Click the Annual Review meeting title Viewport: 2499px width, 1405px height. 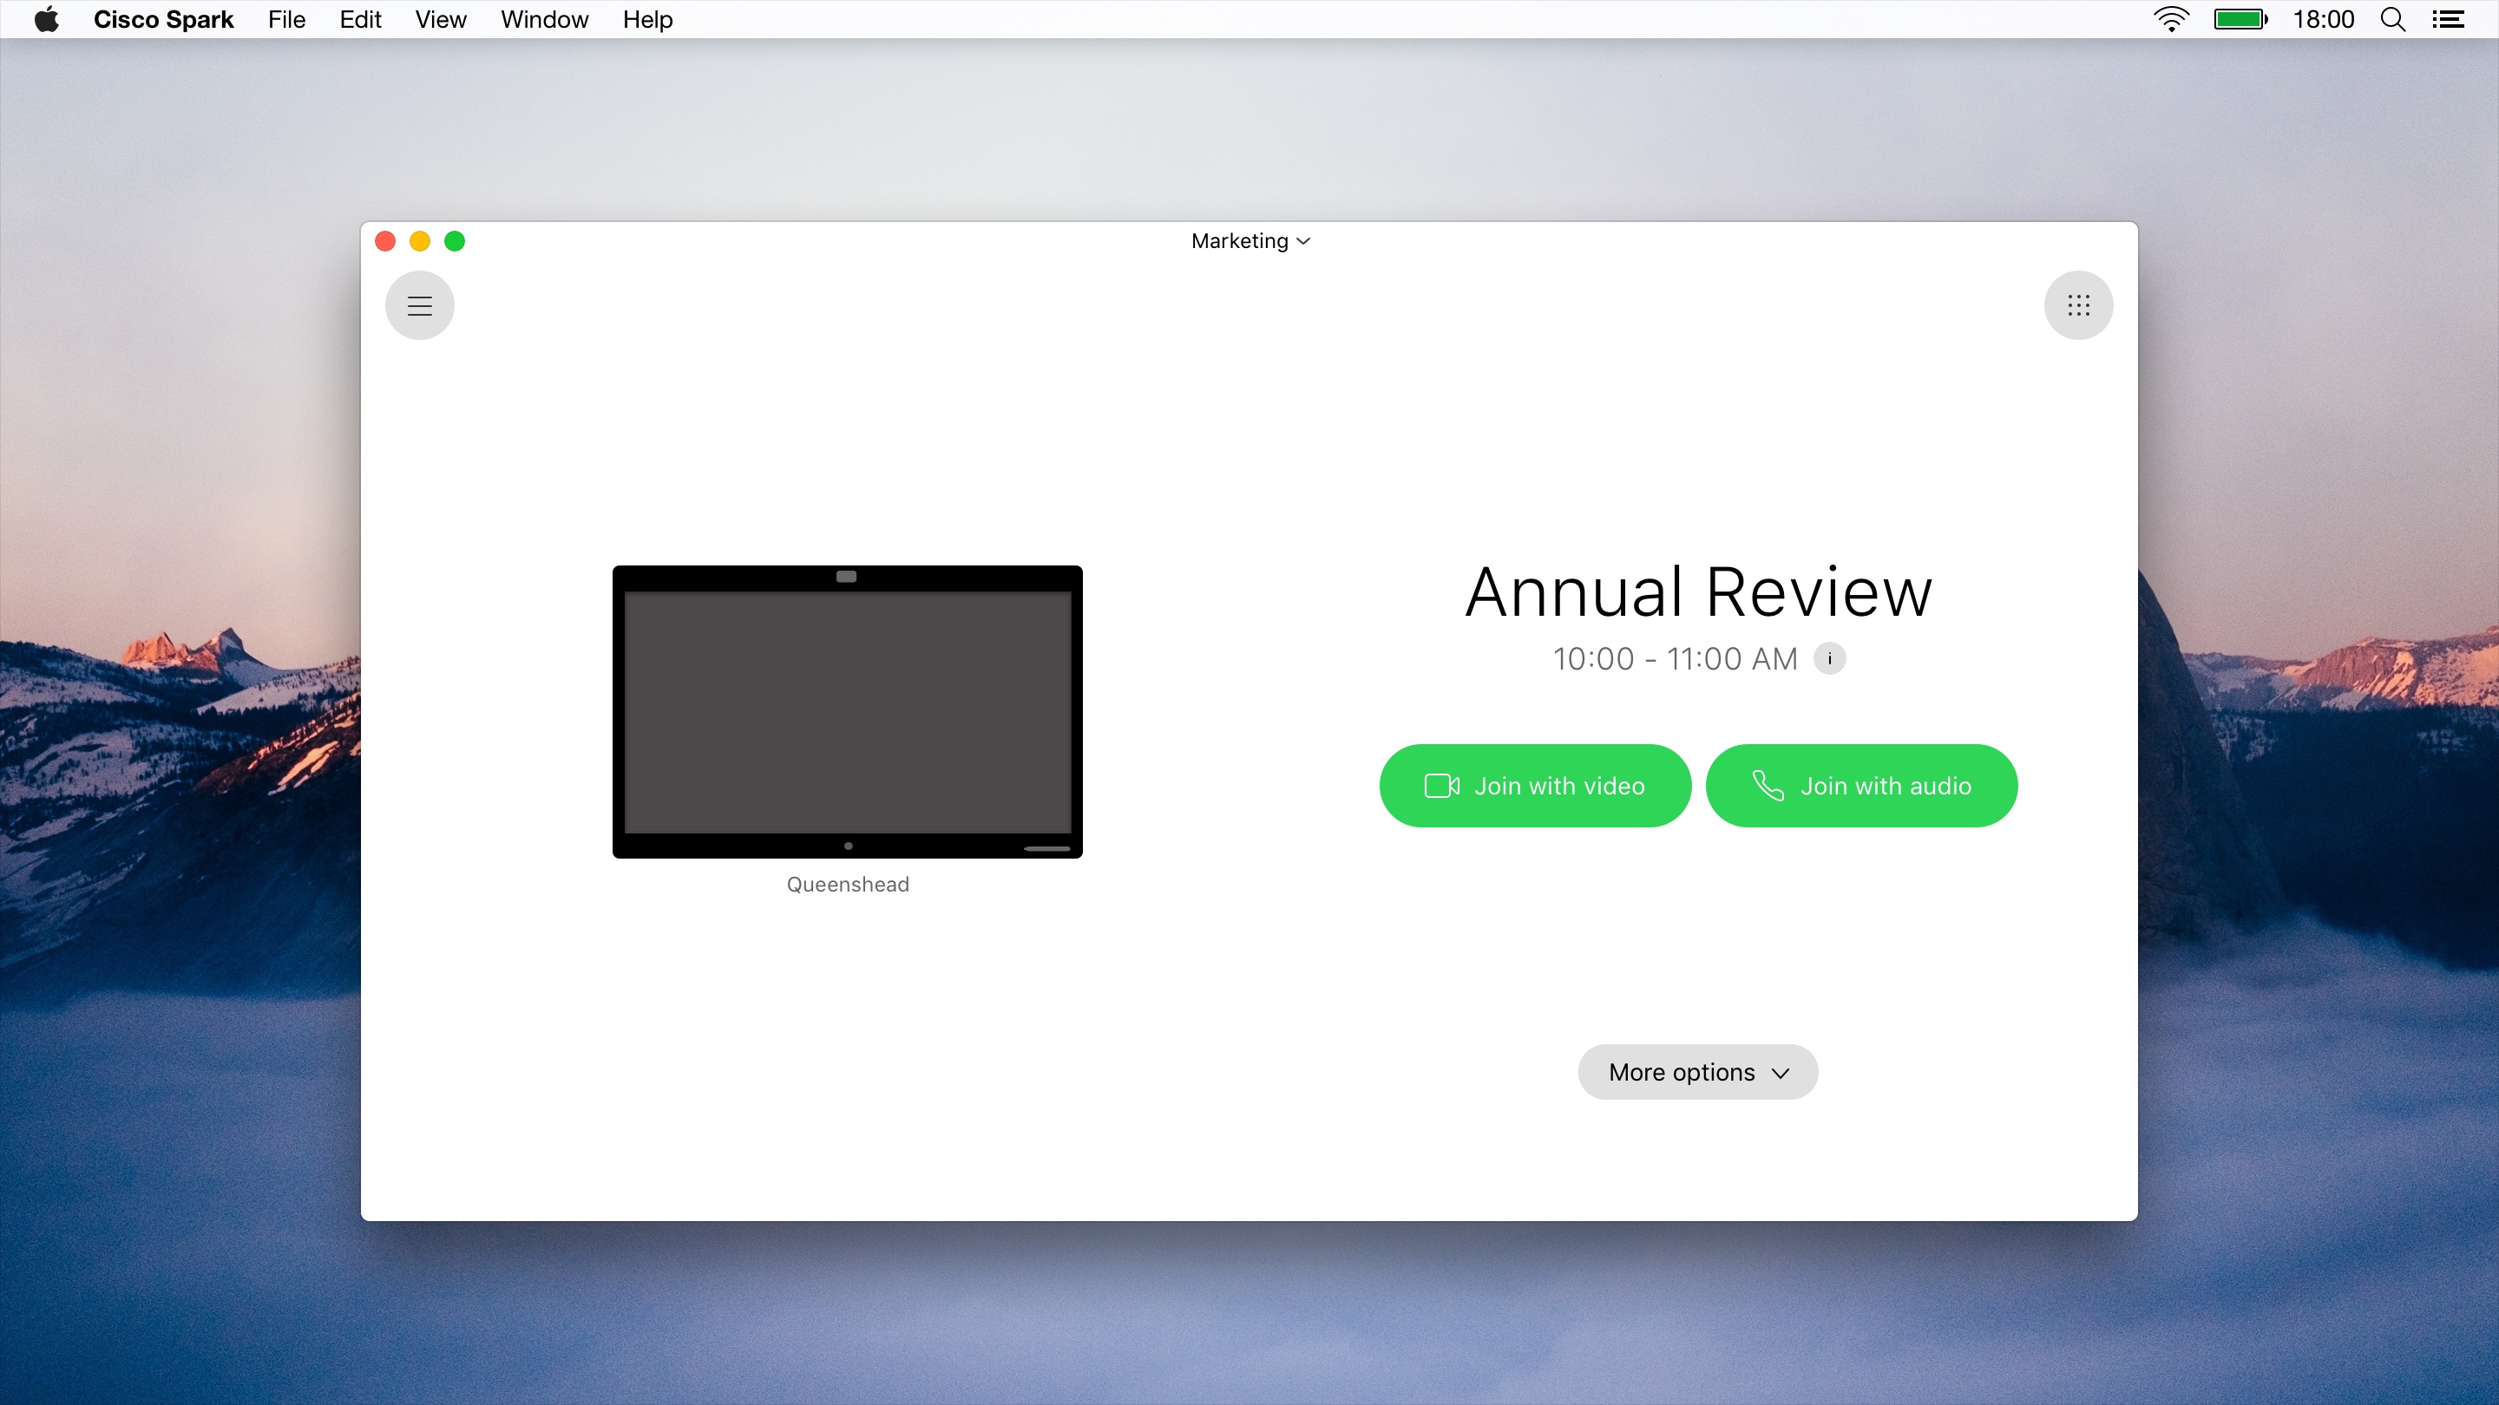tap(1699, 591)
